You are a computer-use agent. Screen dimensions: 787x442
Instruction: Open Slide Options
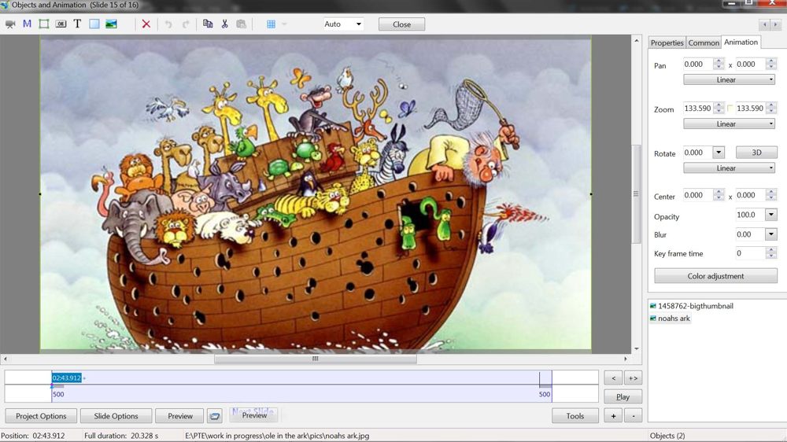click(x=116, y=416)
